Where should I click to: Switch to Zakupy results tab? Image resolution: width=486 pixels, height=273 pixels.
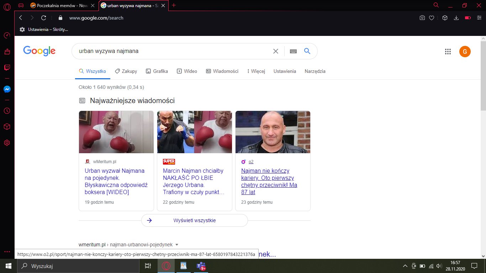click(x=126, y=71)
